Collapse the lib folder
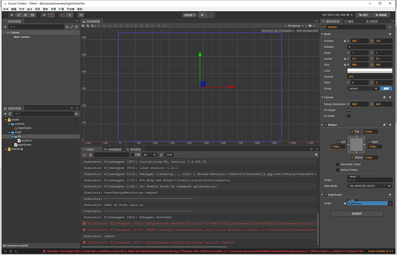The height and width of the screenshot is (255, 397). click(x=13, y=137)
